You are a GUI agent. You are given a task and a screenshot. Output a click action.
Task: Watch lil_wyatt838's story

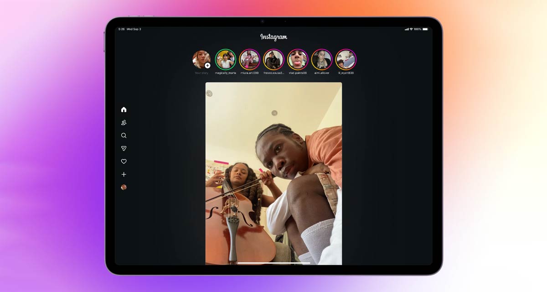click(346, 59)
